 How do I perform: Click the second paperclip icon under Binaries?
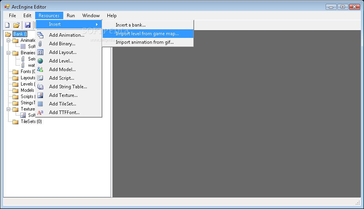[x=23, y=65]
